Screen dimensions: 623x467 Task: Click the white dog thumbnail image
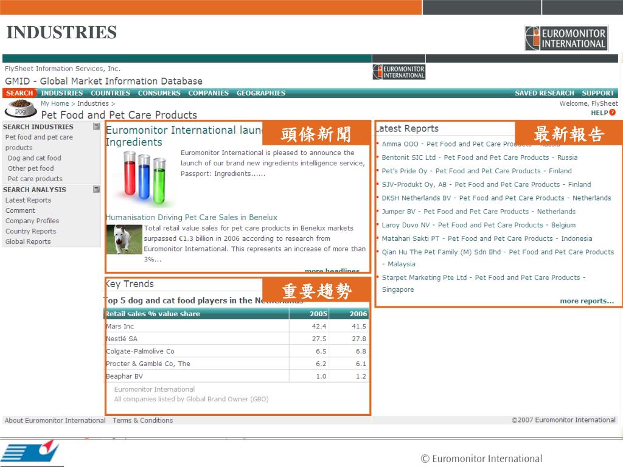click(124, 240)
